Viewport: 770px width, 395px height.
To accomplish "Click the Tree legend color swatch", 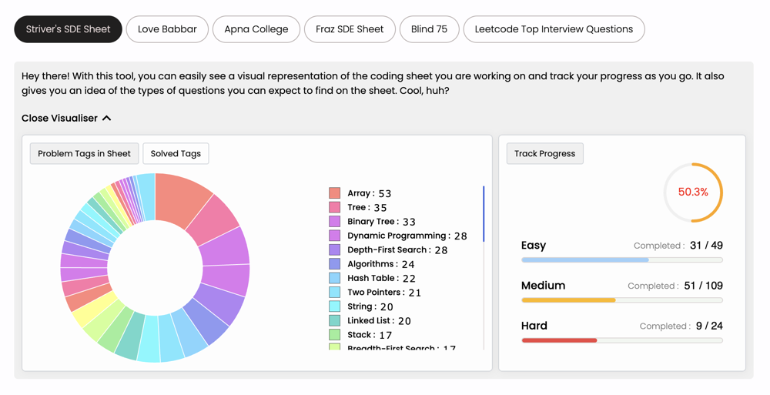I will [335, 207].
